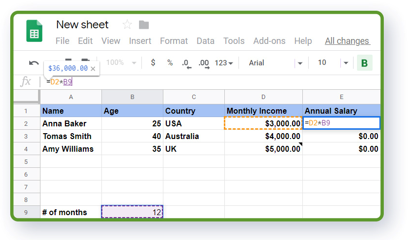Select the # of months label cell

coord(71,212)
